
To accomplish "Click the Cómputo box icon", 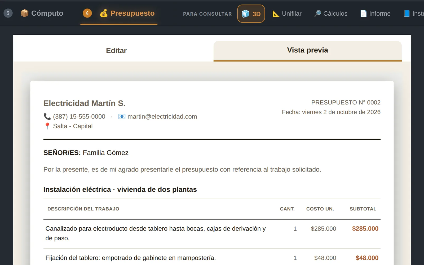I will coord(24,13).
